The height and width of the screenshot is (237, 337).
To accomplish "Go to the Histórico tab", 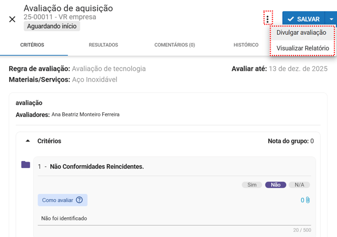I will tap(246, 45).
